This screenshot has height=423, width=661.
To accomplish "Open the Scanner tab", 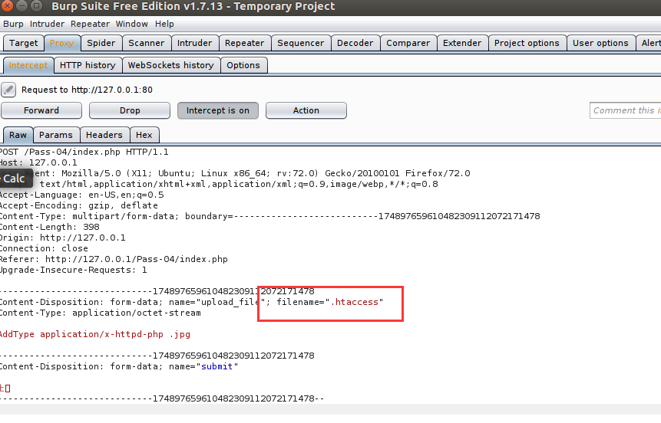I will point(147,43).
